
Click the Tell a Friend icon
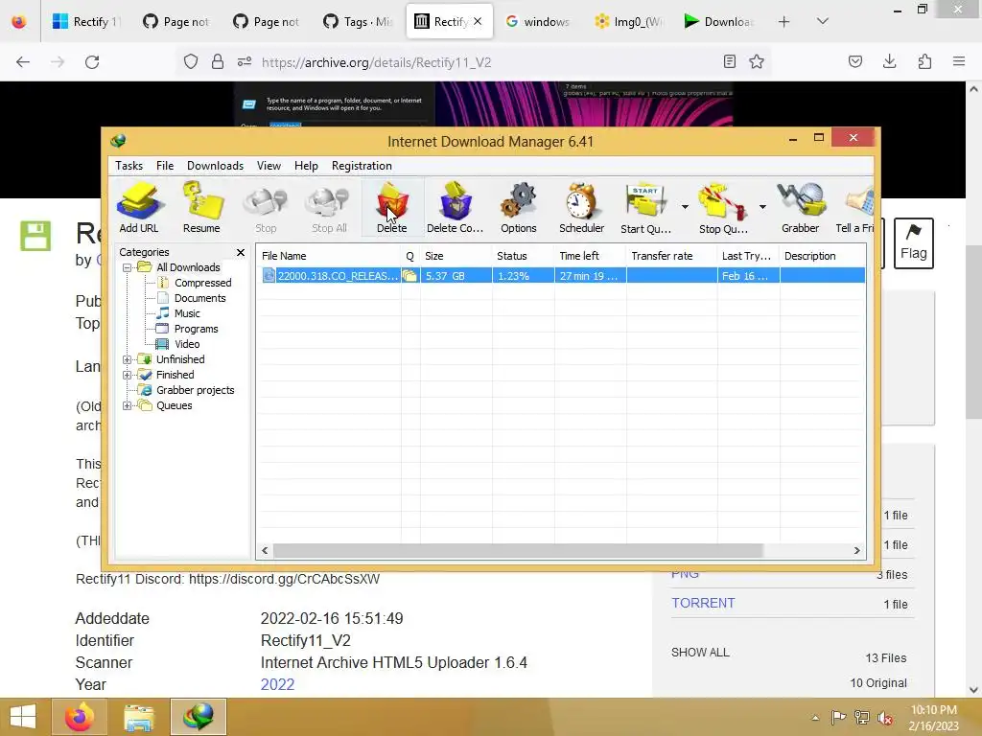point(855,207)
